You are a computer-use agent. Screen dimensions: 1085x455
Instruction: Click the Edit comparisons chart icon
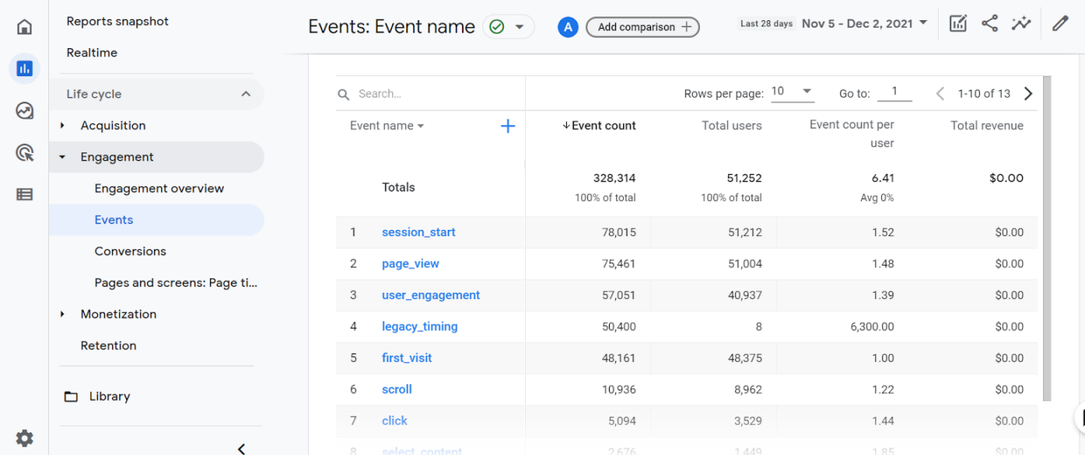[x=958, y=24]
